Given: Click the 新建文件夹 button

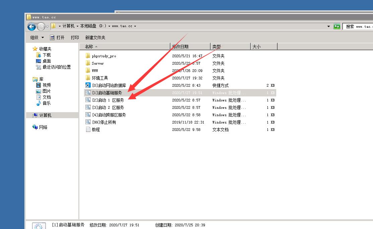Looking at the screenshot, I should (x=95, y=37).
